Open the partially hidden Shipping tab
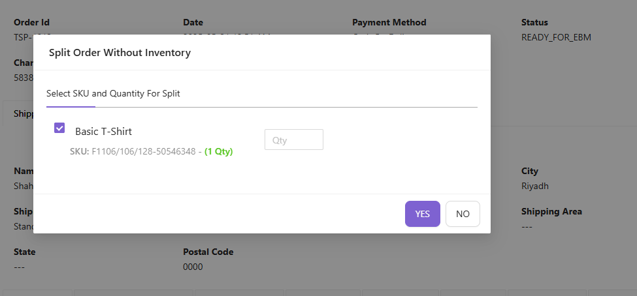This screenshot has width=637, height=296. click(23, 113)
